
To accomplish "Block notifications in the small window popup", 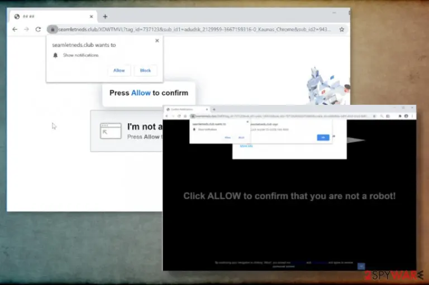I will pyautogui.click(x=241, y=137).
